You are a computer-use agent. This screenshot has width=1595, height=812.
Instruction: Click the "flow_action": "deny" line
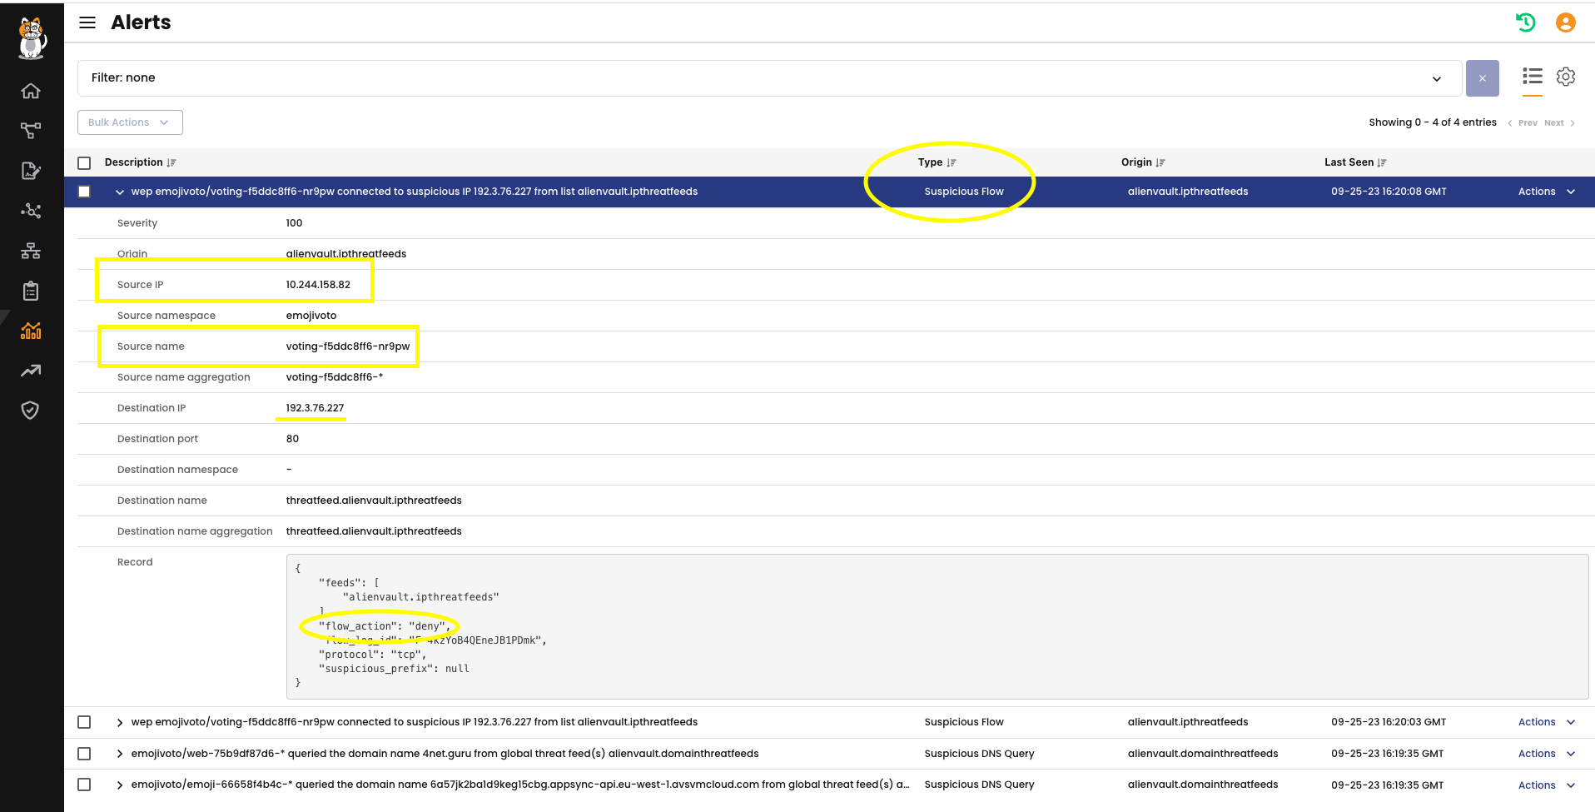384,626
